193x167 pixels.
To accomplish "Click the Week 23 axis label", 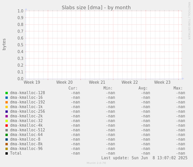I will click(x=162, y=82).
